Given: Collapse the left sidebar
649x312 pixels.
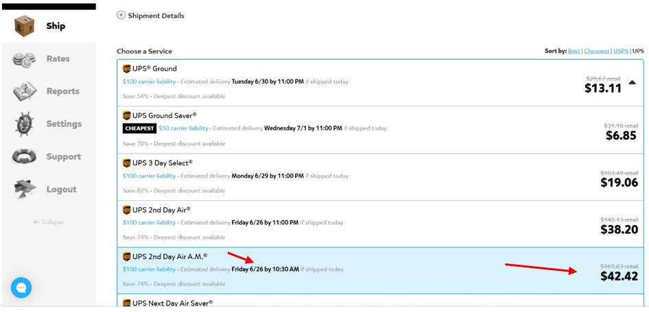Looking at the screenshot, I should point(49,222).
